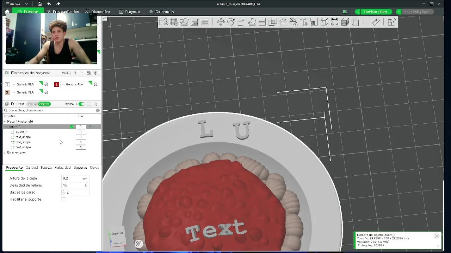Click the layered cube slicing icon
Image resolution: width=451 pixels, height=253 pixels.
pos(345,22)
